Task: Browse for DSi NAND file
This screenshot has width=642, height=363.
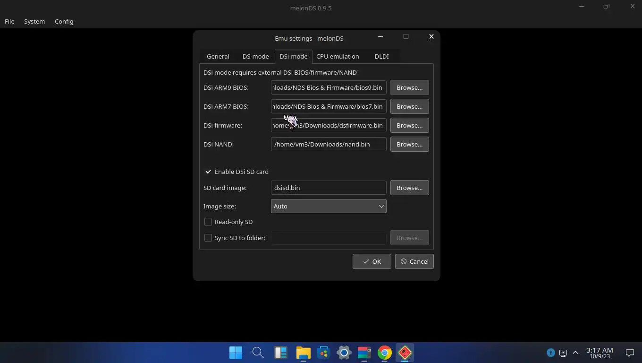Action: [409, 144]
